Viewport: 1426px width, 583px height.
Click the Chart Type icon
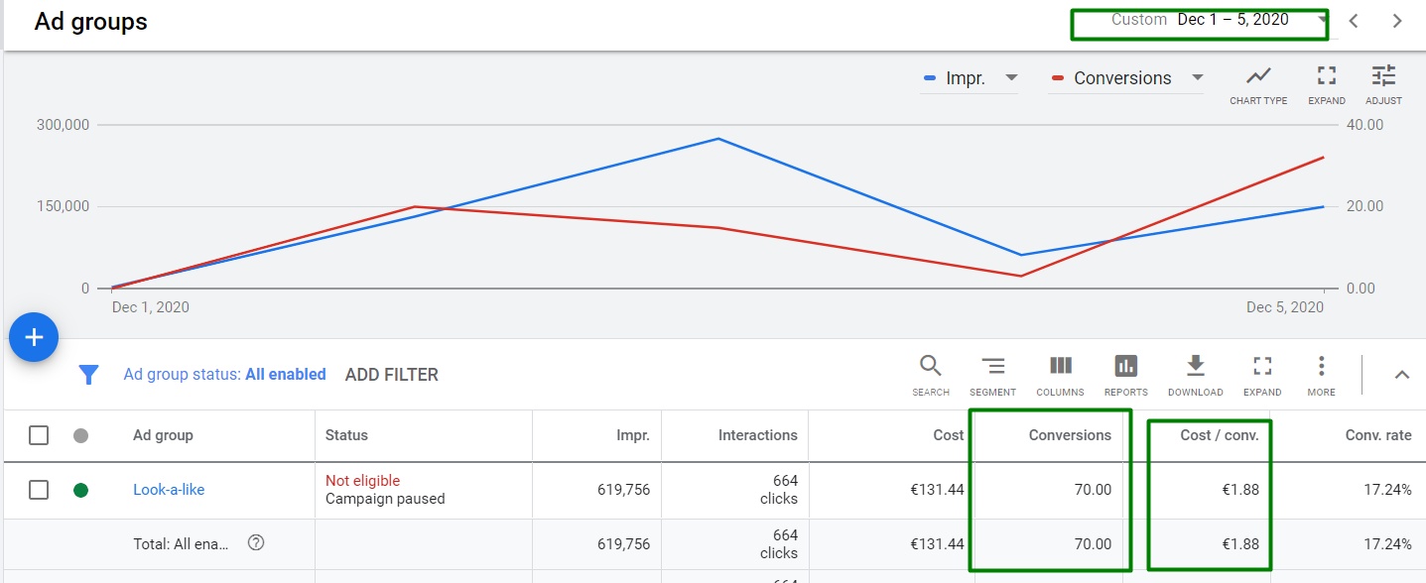pos(1258,77)
